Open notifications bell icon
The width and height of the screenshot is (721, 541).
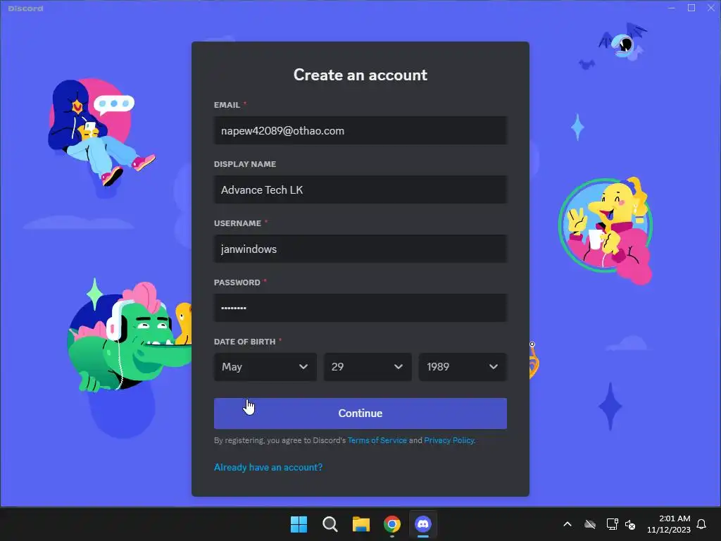pos(701,524)
